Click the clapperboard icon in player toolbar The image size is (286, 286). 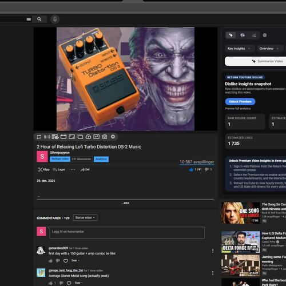[x=63, y=137]
